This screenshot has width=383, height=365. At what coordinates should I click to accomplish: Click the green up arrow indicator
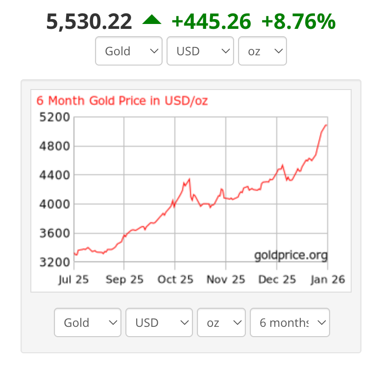point(152,21)
